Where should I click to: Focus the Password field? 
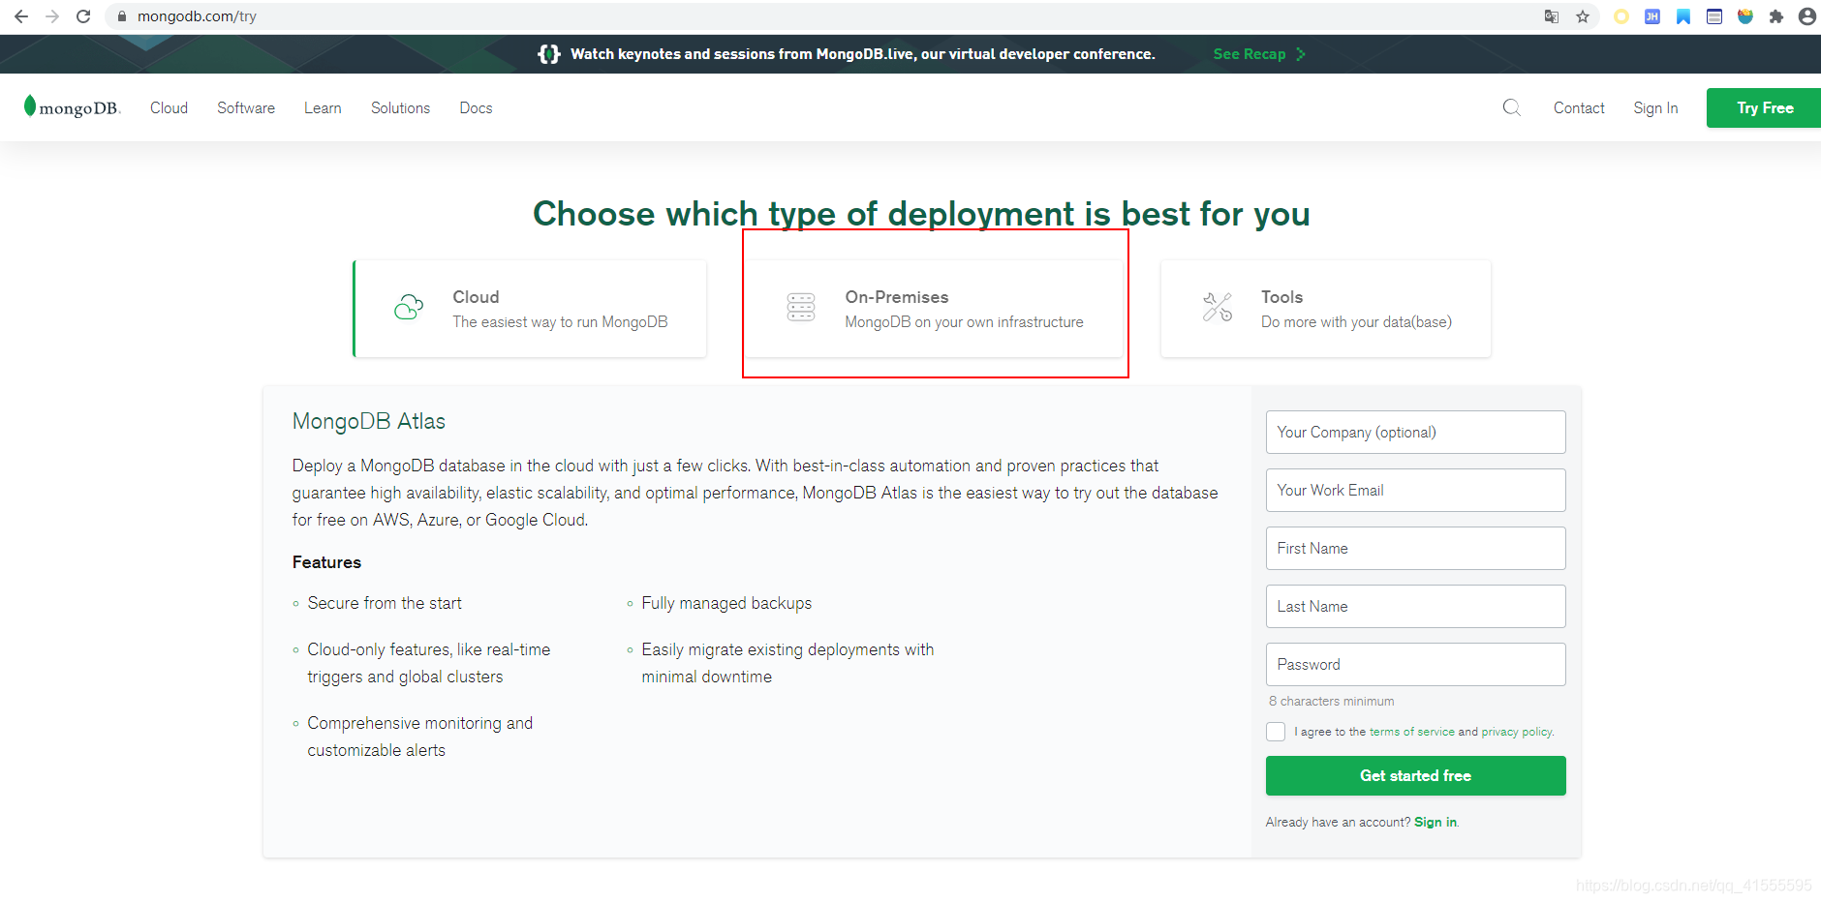click(x=1415, y=664)
